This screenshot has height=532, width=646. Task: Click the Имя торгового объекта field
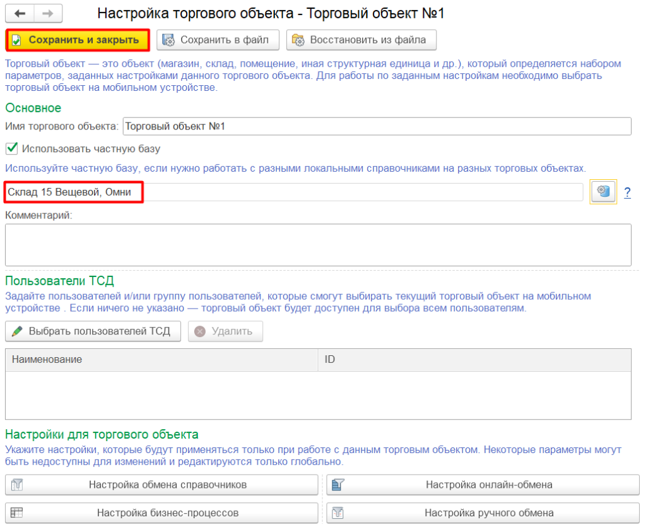pyautogui.click(x=377, y=126)
